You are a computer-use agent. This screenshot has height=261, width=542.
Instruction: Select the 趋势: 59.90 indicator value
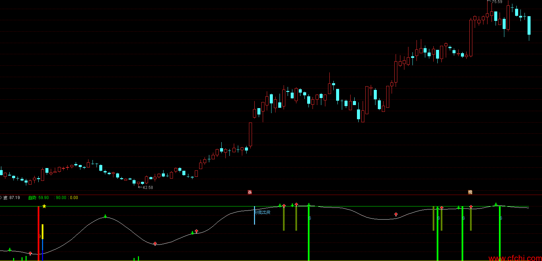[x=38, y=198]
